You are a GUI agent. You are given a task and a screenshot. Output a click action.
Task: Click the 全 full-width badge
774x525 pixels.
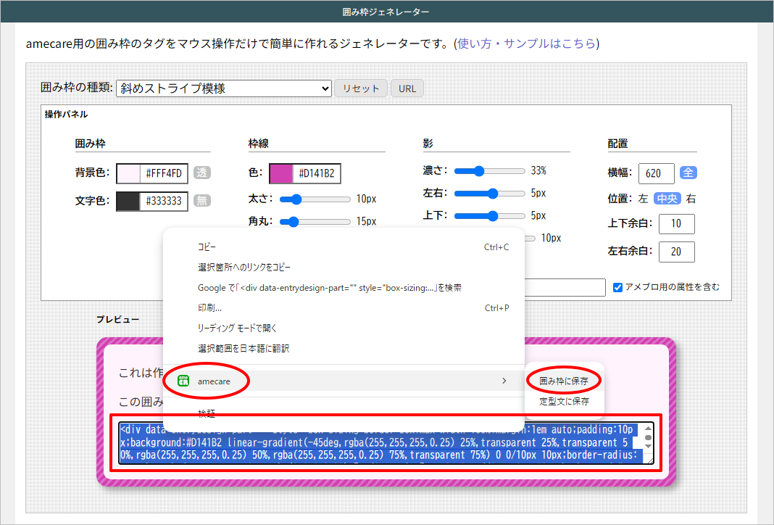pos(688,173)
